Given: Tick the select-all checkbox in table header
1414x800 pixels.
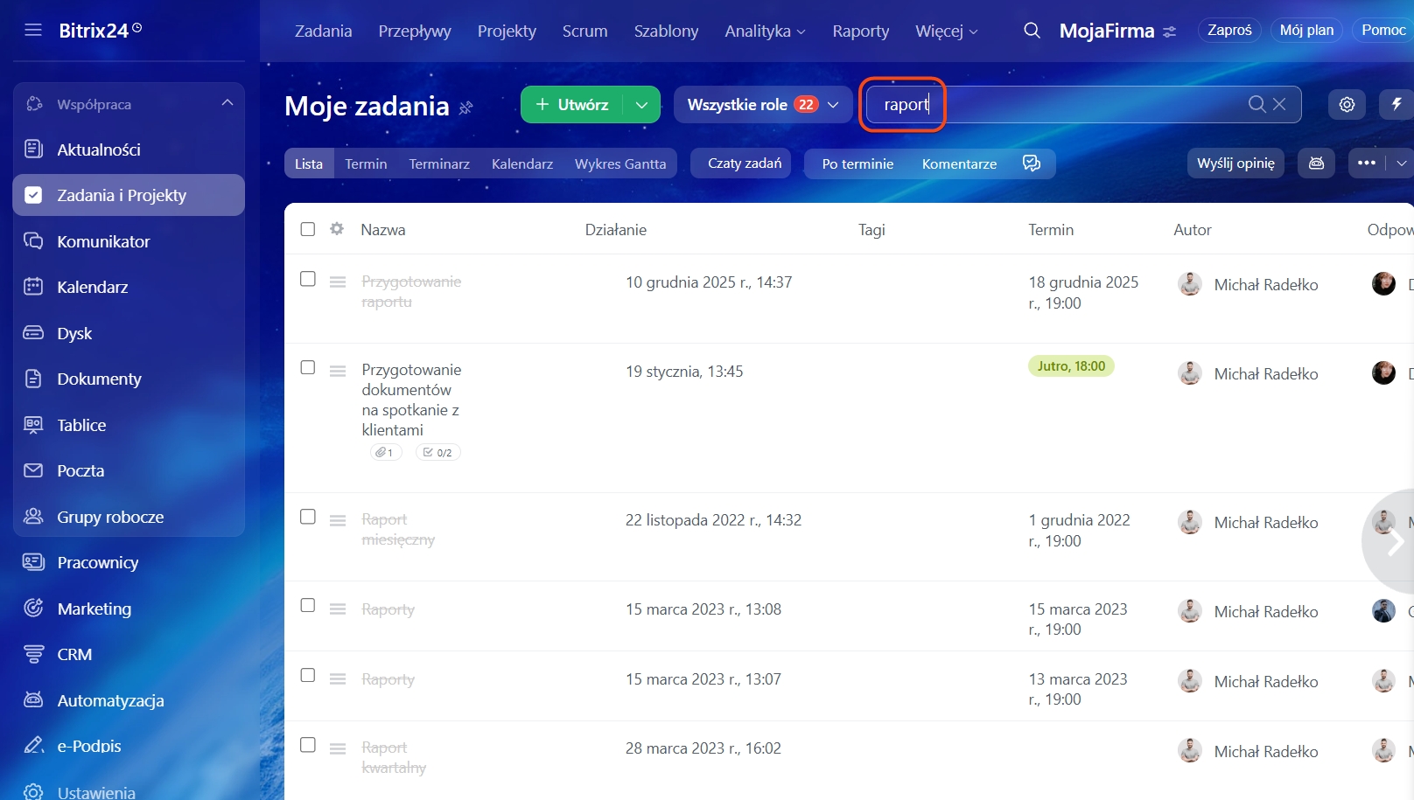Looking at the screenshot, I should 307,229.
